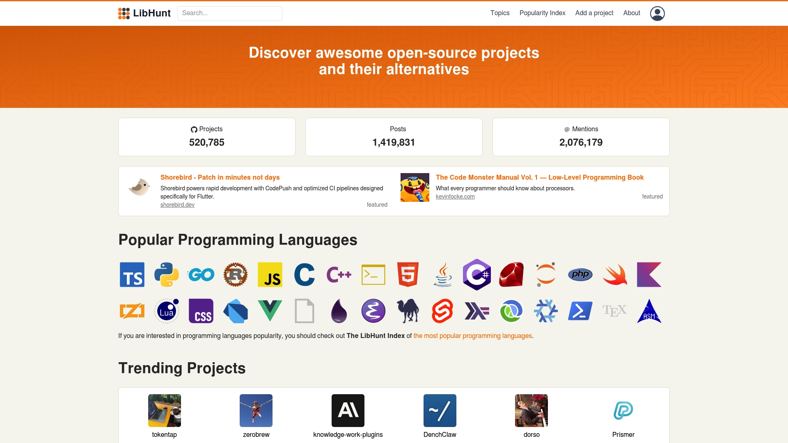
Task: Open the user account avatar icon
Action: [657, 14]
